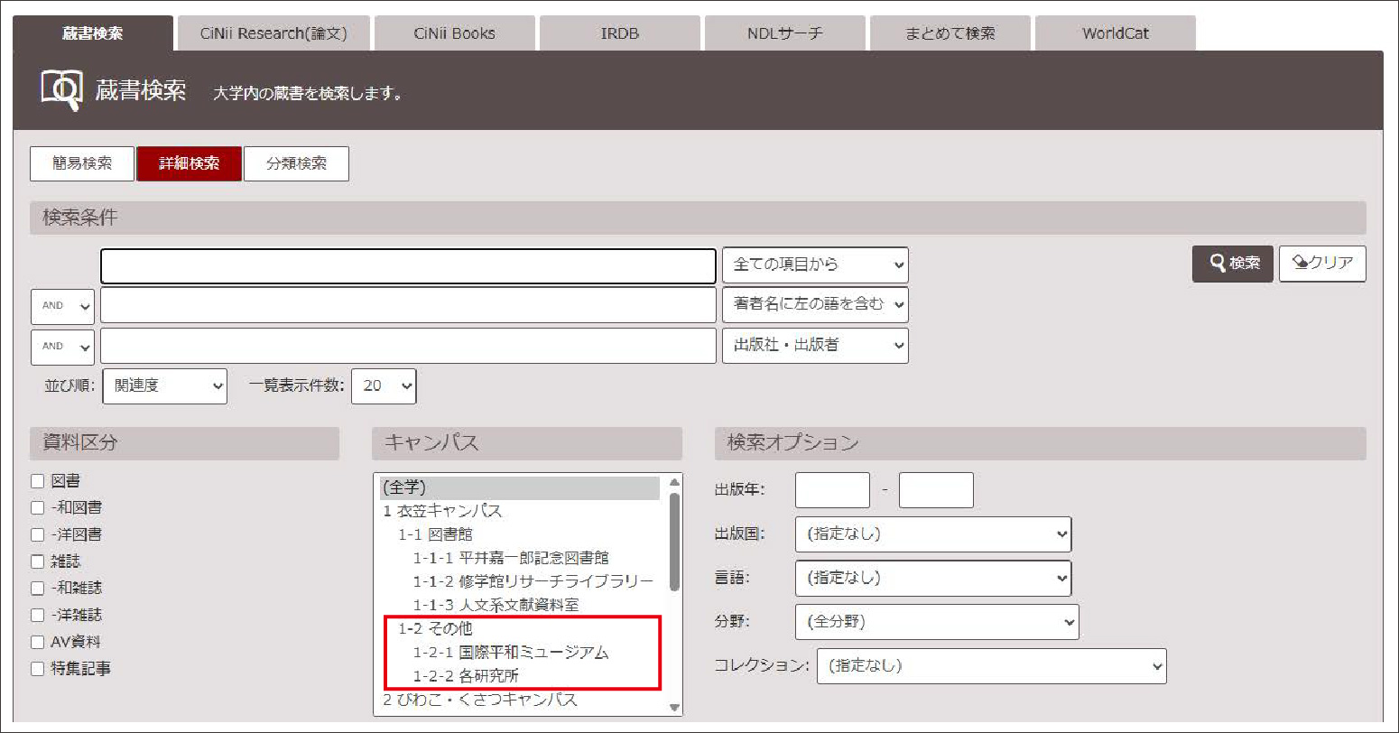This screenshot has height=733, width=1399.
Task: Open the first AND operator dropdown
Action: tap(62, 306)
